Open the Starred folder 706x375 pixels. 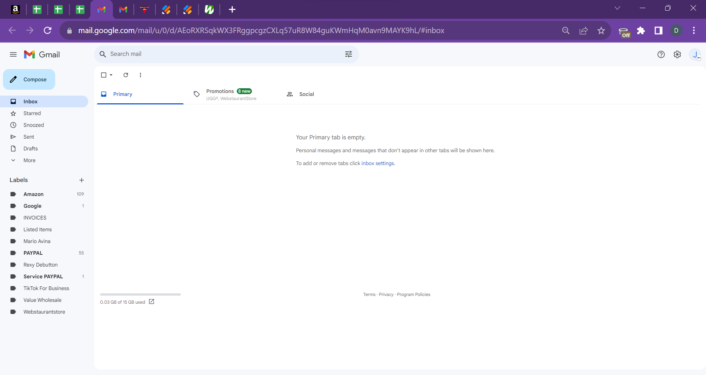tap(44, 113)
